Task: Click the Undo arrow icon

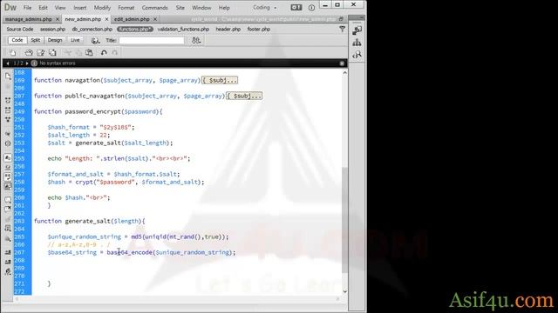Action: pos(104,53)
